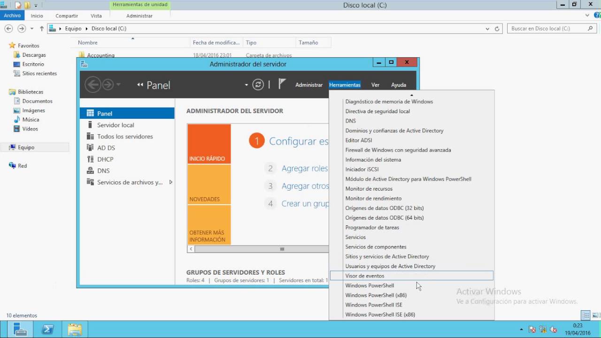Click the search magnifier in Explorer search box
This screenshot has width=601, height=338.
(591, 29)
